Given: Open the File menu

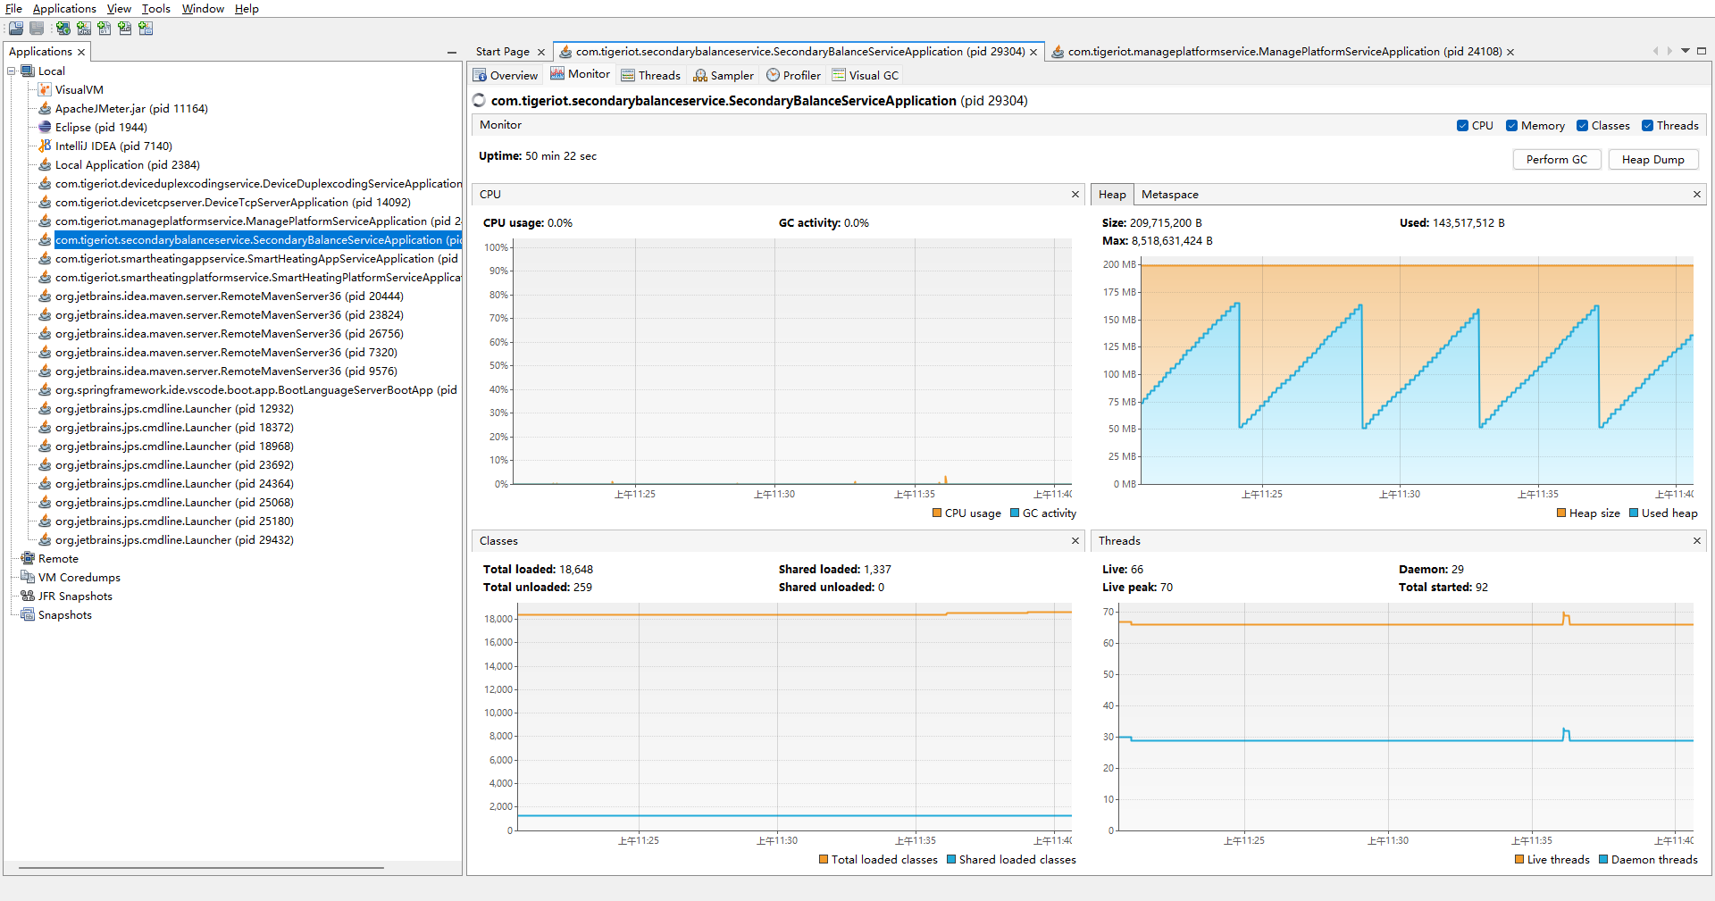Looking at the screenshot, I should 13,9.
